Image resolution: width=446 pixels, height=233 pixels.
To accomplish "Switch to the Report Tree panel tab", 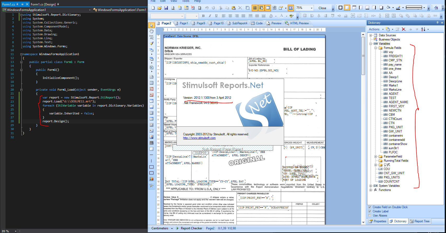I will [420, 221].
